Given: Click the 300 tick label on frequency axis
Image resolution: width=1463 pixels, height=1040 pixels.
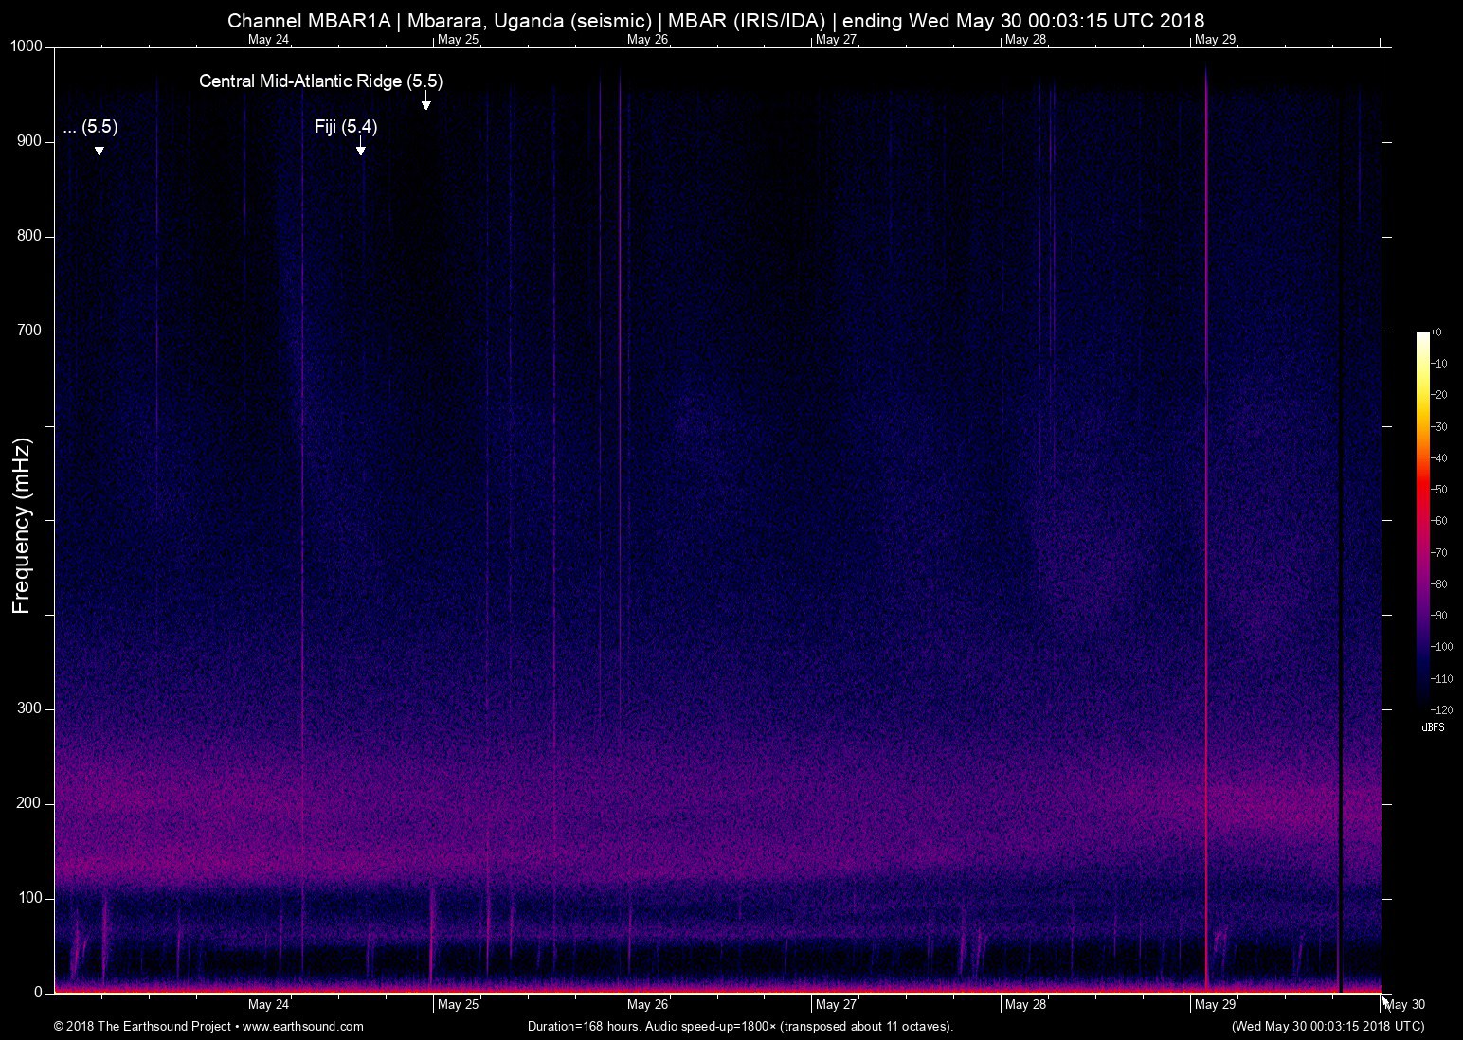Looking at the screenshot, I should tap(30, 708).
